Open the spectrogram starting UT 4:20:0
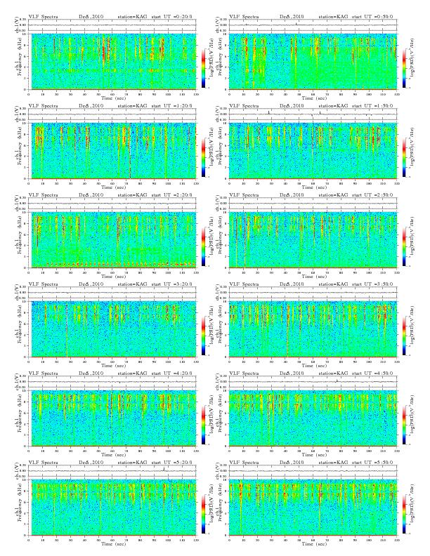The height and width of the screenshot is (556, 430). tap(114, 418)
